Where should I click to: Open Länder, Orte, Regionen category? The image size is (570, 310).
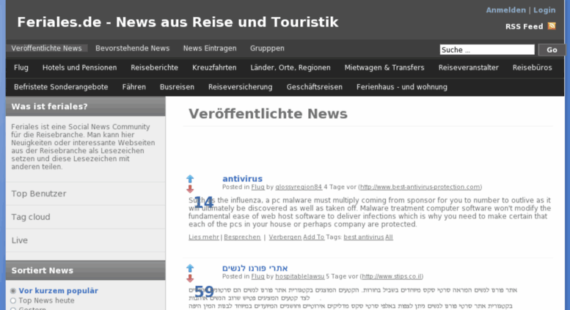[291, 67]
